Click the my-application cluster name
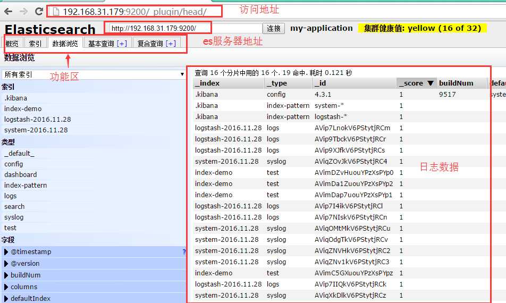This screenshot has height=303, width=506. click(322, 28)
